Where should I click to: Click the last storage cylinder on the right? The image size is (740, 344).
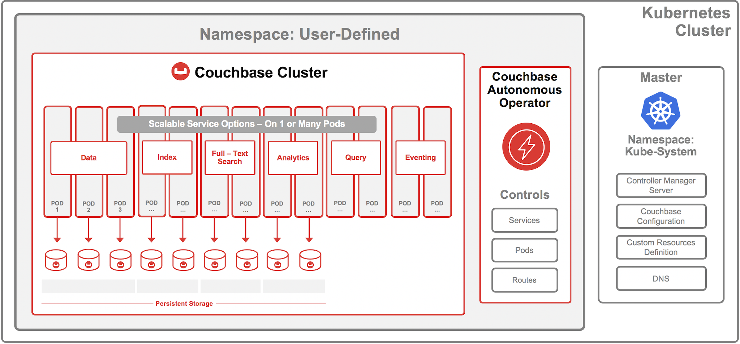click(x=310, y=260)
